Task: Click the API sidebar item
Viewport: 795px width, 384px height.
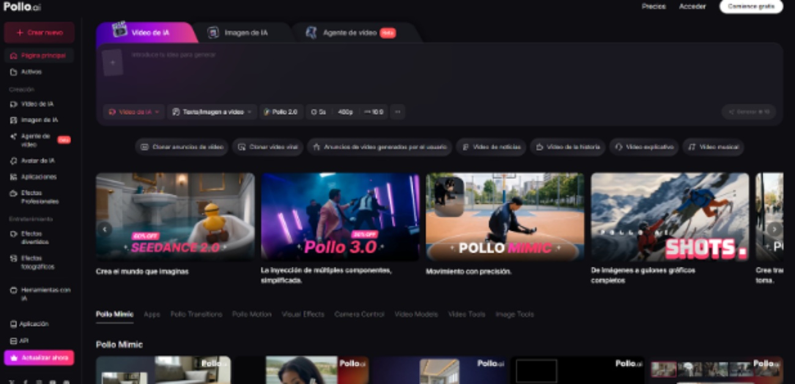Action: click(x=23, y=341)
